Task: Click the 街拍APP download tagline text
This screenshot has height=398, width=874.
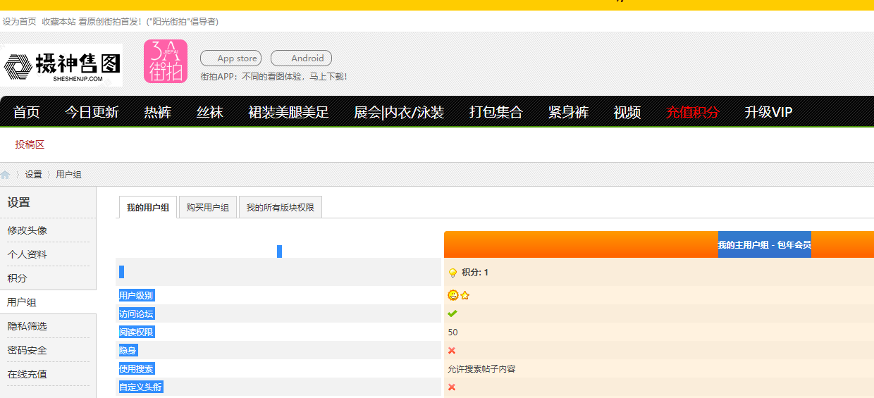Action: (273, 76)
